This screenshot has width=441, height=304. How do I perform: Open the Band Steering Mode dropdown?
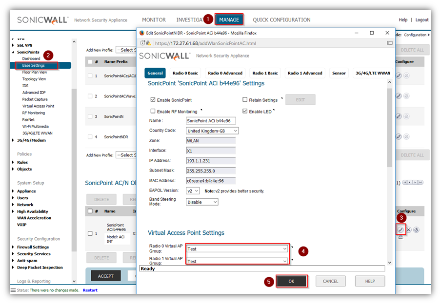(202, 202)
